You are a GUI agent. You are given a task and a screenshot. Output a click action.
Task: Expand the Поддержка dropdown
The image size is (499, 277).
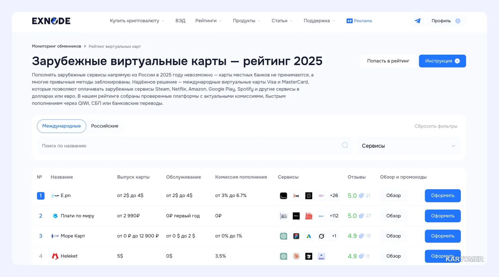pyautogui.click(x=319, y=21)
